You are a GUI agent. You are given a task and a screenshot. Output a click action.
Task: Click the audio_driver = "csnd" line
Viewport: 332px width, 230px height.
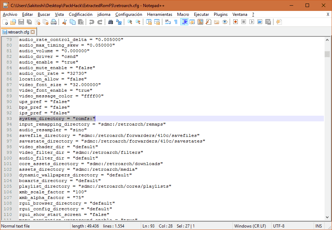[x=48, y=56]
